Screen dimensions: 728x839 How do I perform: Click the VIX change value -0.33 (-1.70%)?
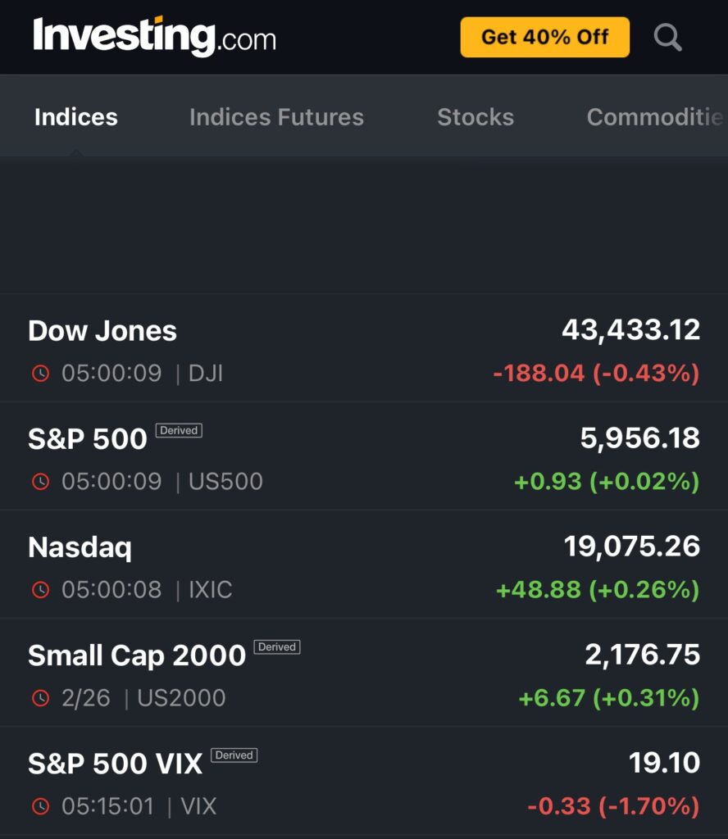click(612, 806)
